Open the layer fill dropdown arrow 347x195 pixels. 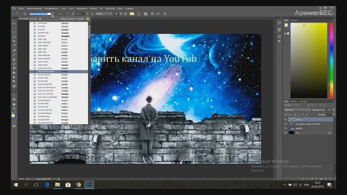333,114
